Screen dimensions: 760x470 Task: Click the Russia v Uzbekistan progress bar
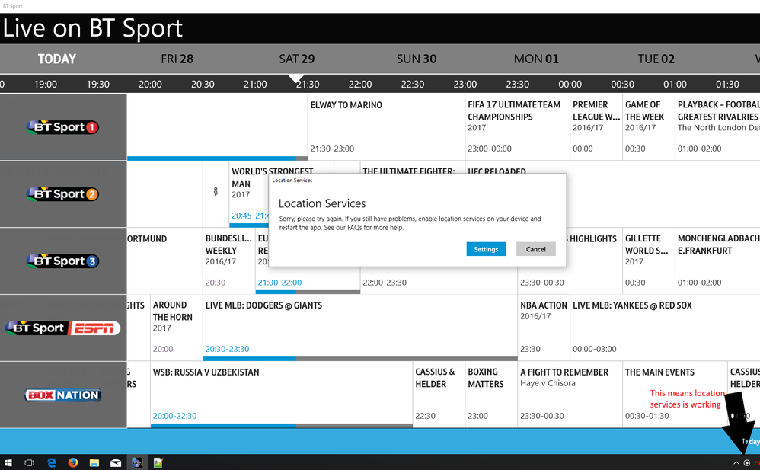[282, 426]
